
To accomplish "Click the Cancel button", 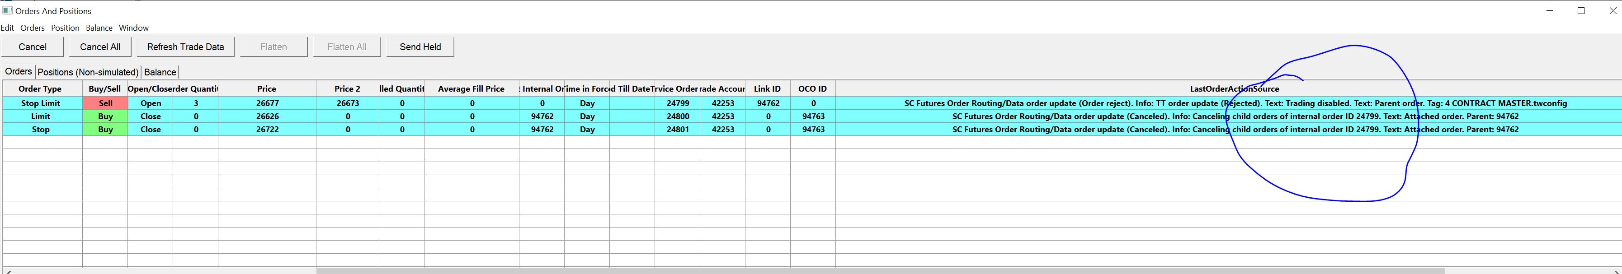I will [x=33, y=47].
